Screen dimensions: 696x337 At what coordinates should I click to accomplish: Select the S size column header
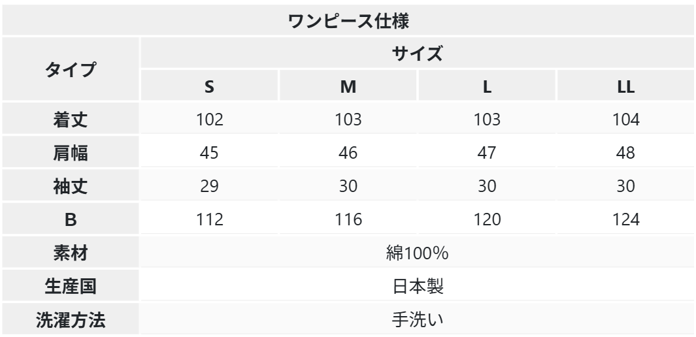click(x=209, y=87)
